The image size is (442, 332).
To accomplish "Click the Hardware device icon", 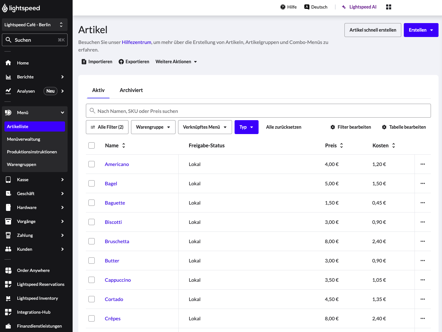I will click(x=8, y=207).
